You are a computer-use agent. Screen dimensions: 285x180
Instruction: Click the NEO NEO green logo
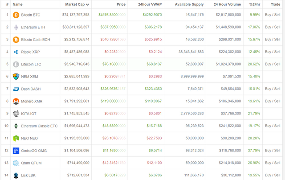tap(16, 139)
